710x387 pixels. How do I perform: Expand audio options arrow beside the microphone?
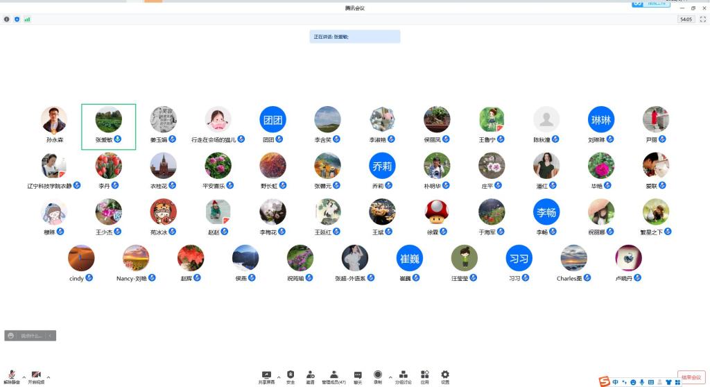[24, 377]
